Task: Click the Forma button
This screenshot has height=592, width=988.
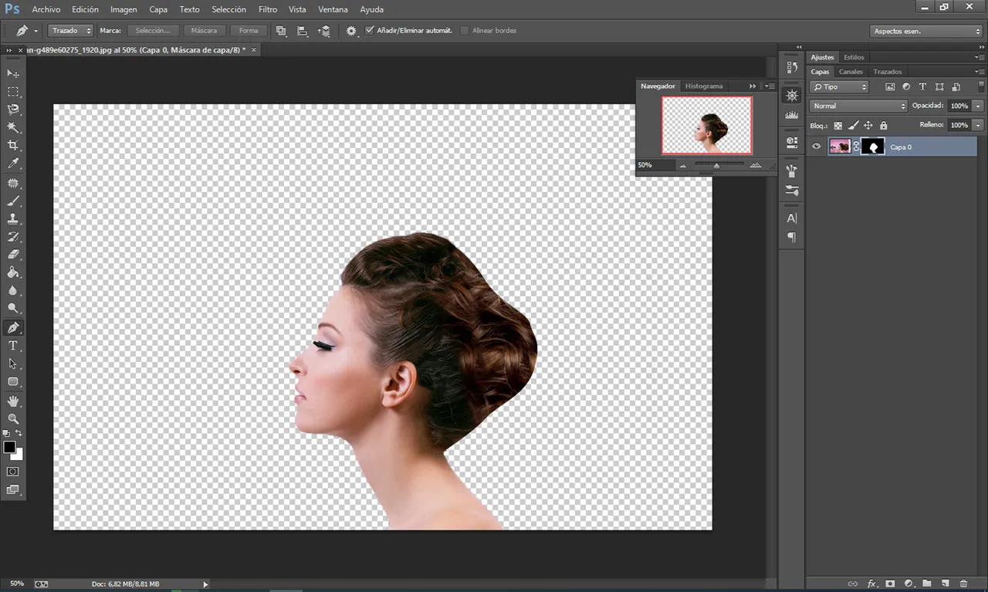Action: pos(249,31)
